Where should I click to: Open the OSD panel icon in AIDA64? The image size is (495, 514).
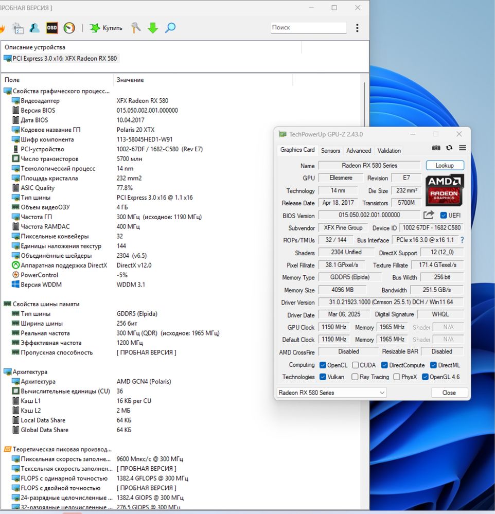52,28
